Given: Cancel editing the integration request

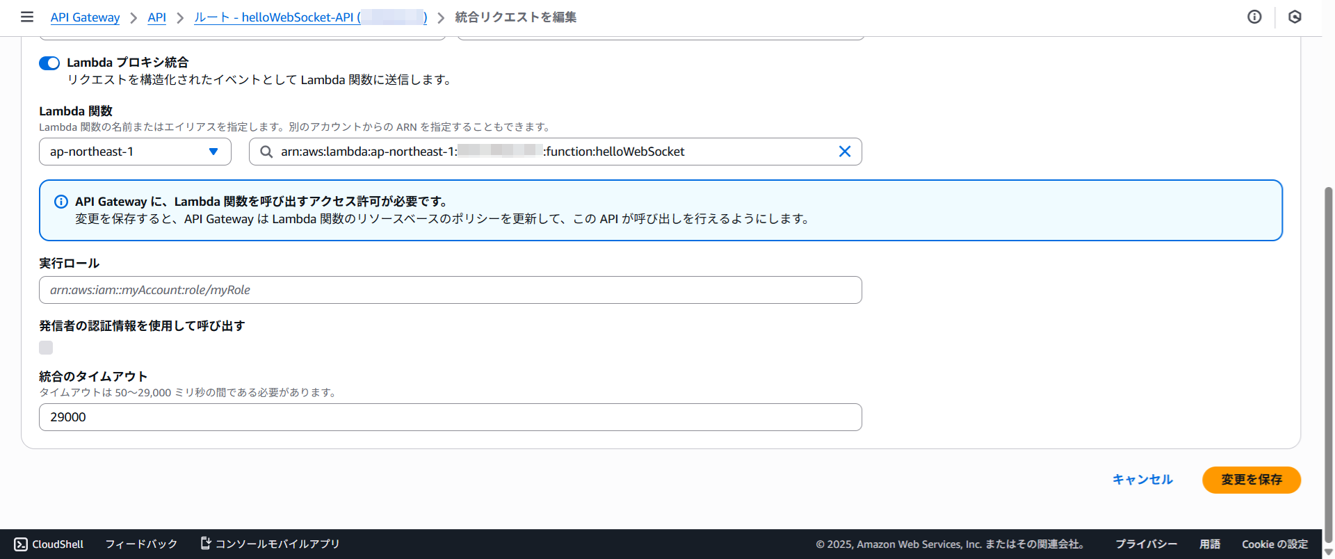Looking at the screenshot, I should click(1142, 480).
